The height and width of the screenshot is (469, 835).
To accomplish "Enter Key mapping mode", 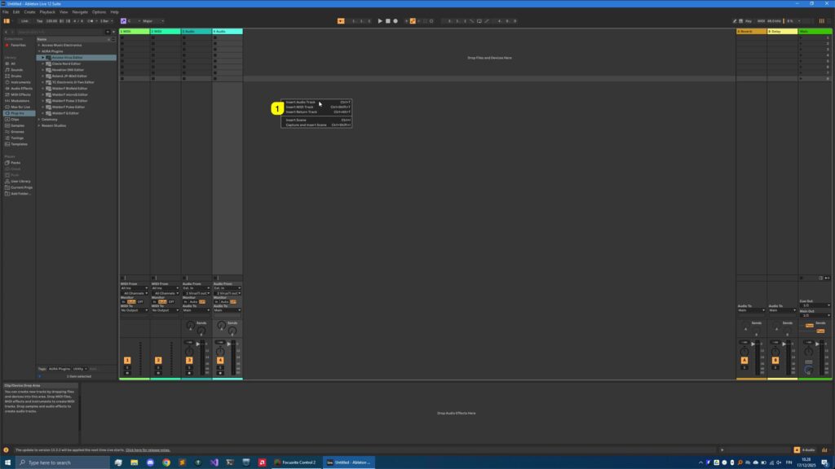I will tap(749, 20).
